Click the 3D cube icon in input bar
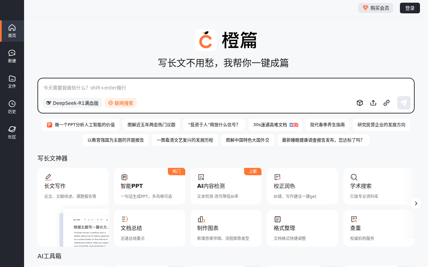Viewport: 428px width, 267px height. coord(360,103)
